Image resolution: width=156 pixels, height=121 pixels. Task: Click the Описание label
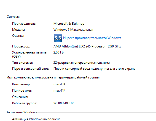20,97
